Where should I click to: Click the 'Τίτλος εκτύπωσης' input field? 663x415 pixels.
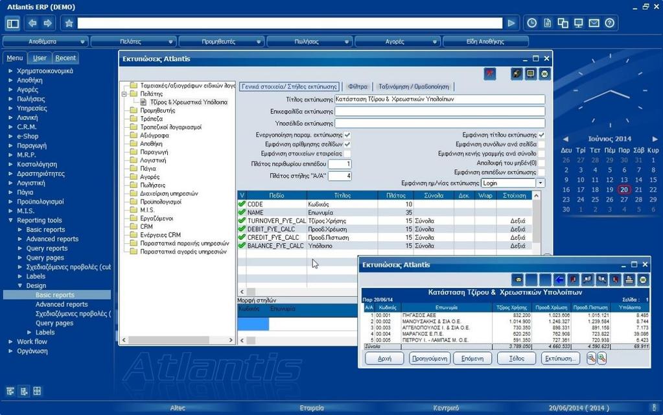coord(439,99)
